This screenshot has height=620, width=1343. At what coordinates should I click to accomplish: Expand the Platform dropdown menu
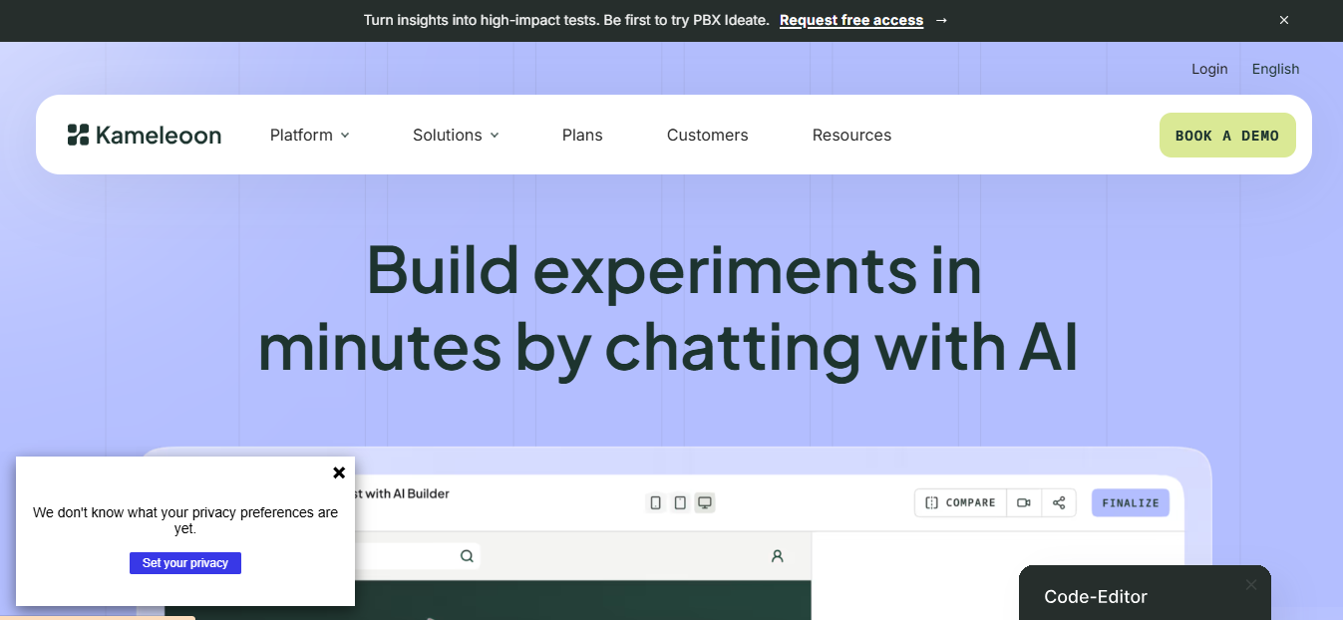click(309, 135)
